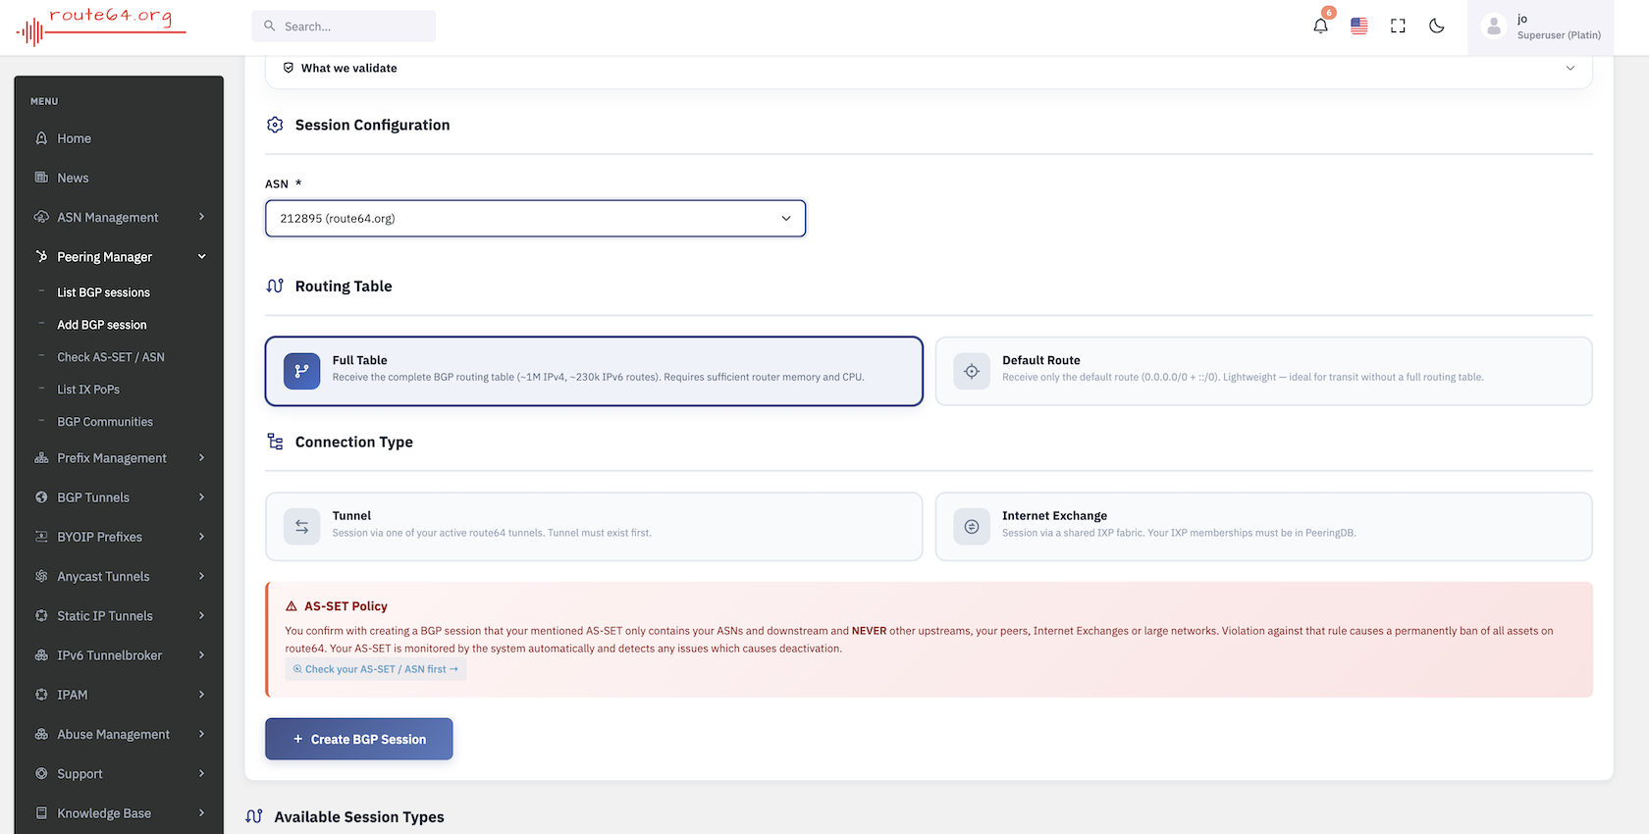Click the AS-SET Policy warning icon
Viewport: 1649px width, 834px height.
pos(292,606)
